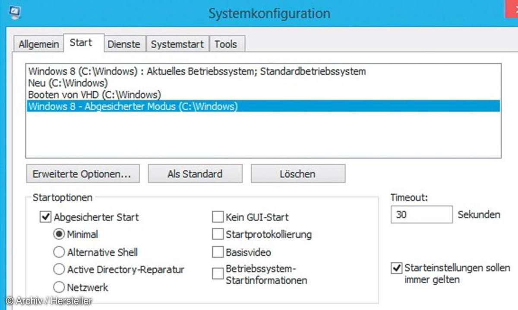Image resolution: width=518 pixels, height=310 pixels.
Task: Click the Als Standard button
Action: tap(195, 174)
